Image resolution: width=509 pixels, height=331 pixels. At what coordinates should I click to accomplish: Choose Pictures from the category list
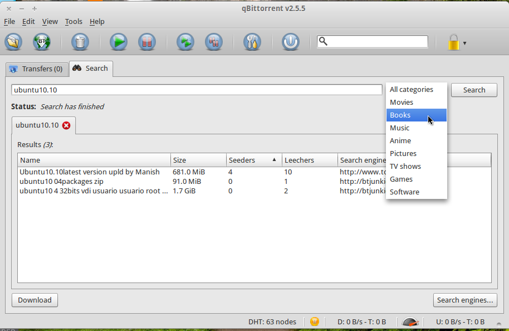(417, 154)
